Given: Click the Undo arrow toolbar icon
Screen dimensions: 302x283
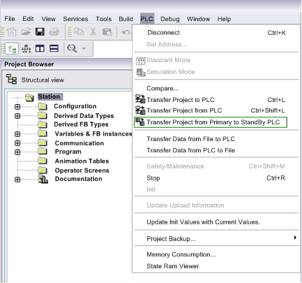Looking at the screenshot, I should tap(126, 32).
